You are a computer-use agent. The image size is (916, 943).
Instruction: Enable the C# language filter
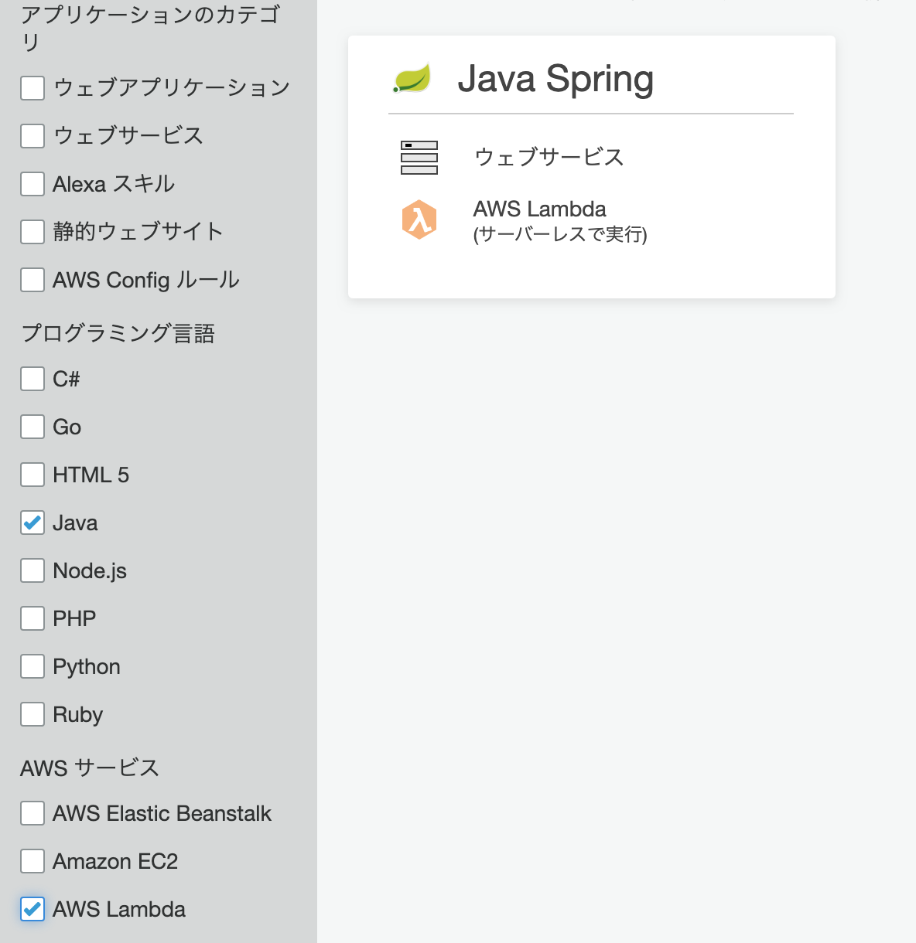click(32, 379)
